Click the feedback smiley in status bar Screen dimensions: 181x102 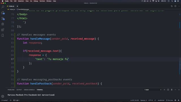(x=175, y=100)
